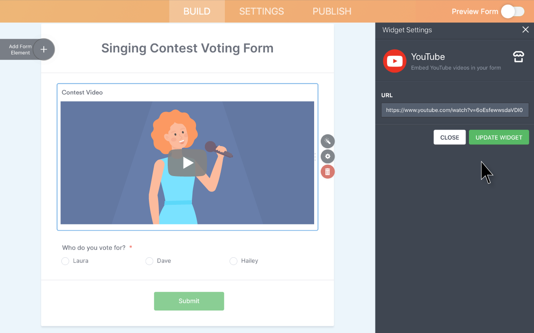This screenshot has height=333, width=534.
Task: Choose Hailey in the voting question
Action: click(233, 261)
